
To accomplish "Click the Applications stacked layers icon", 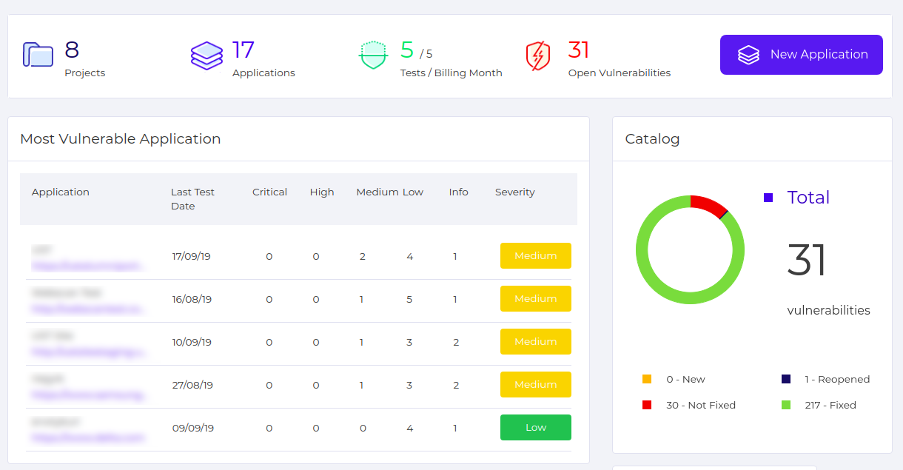I will [x=207, y=56].
